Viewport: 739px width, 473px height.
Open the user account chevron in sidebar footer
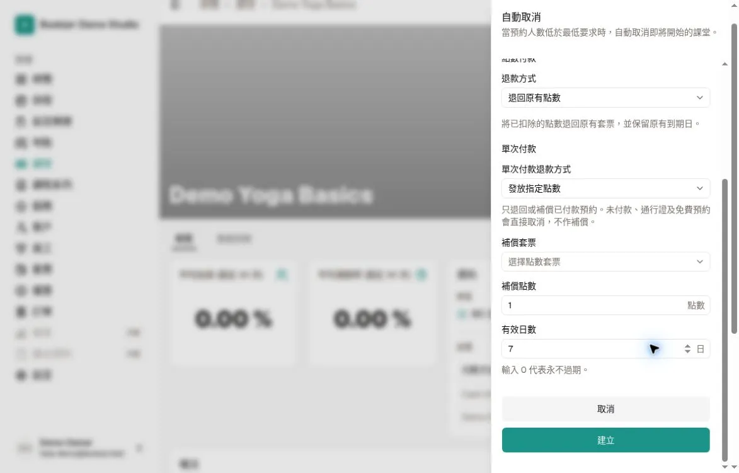[139, 448]
